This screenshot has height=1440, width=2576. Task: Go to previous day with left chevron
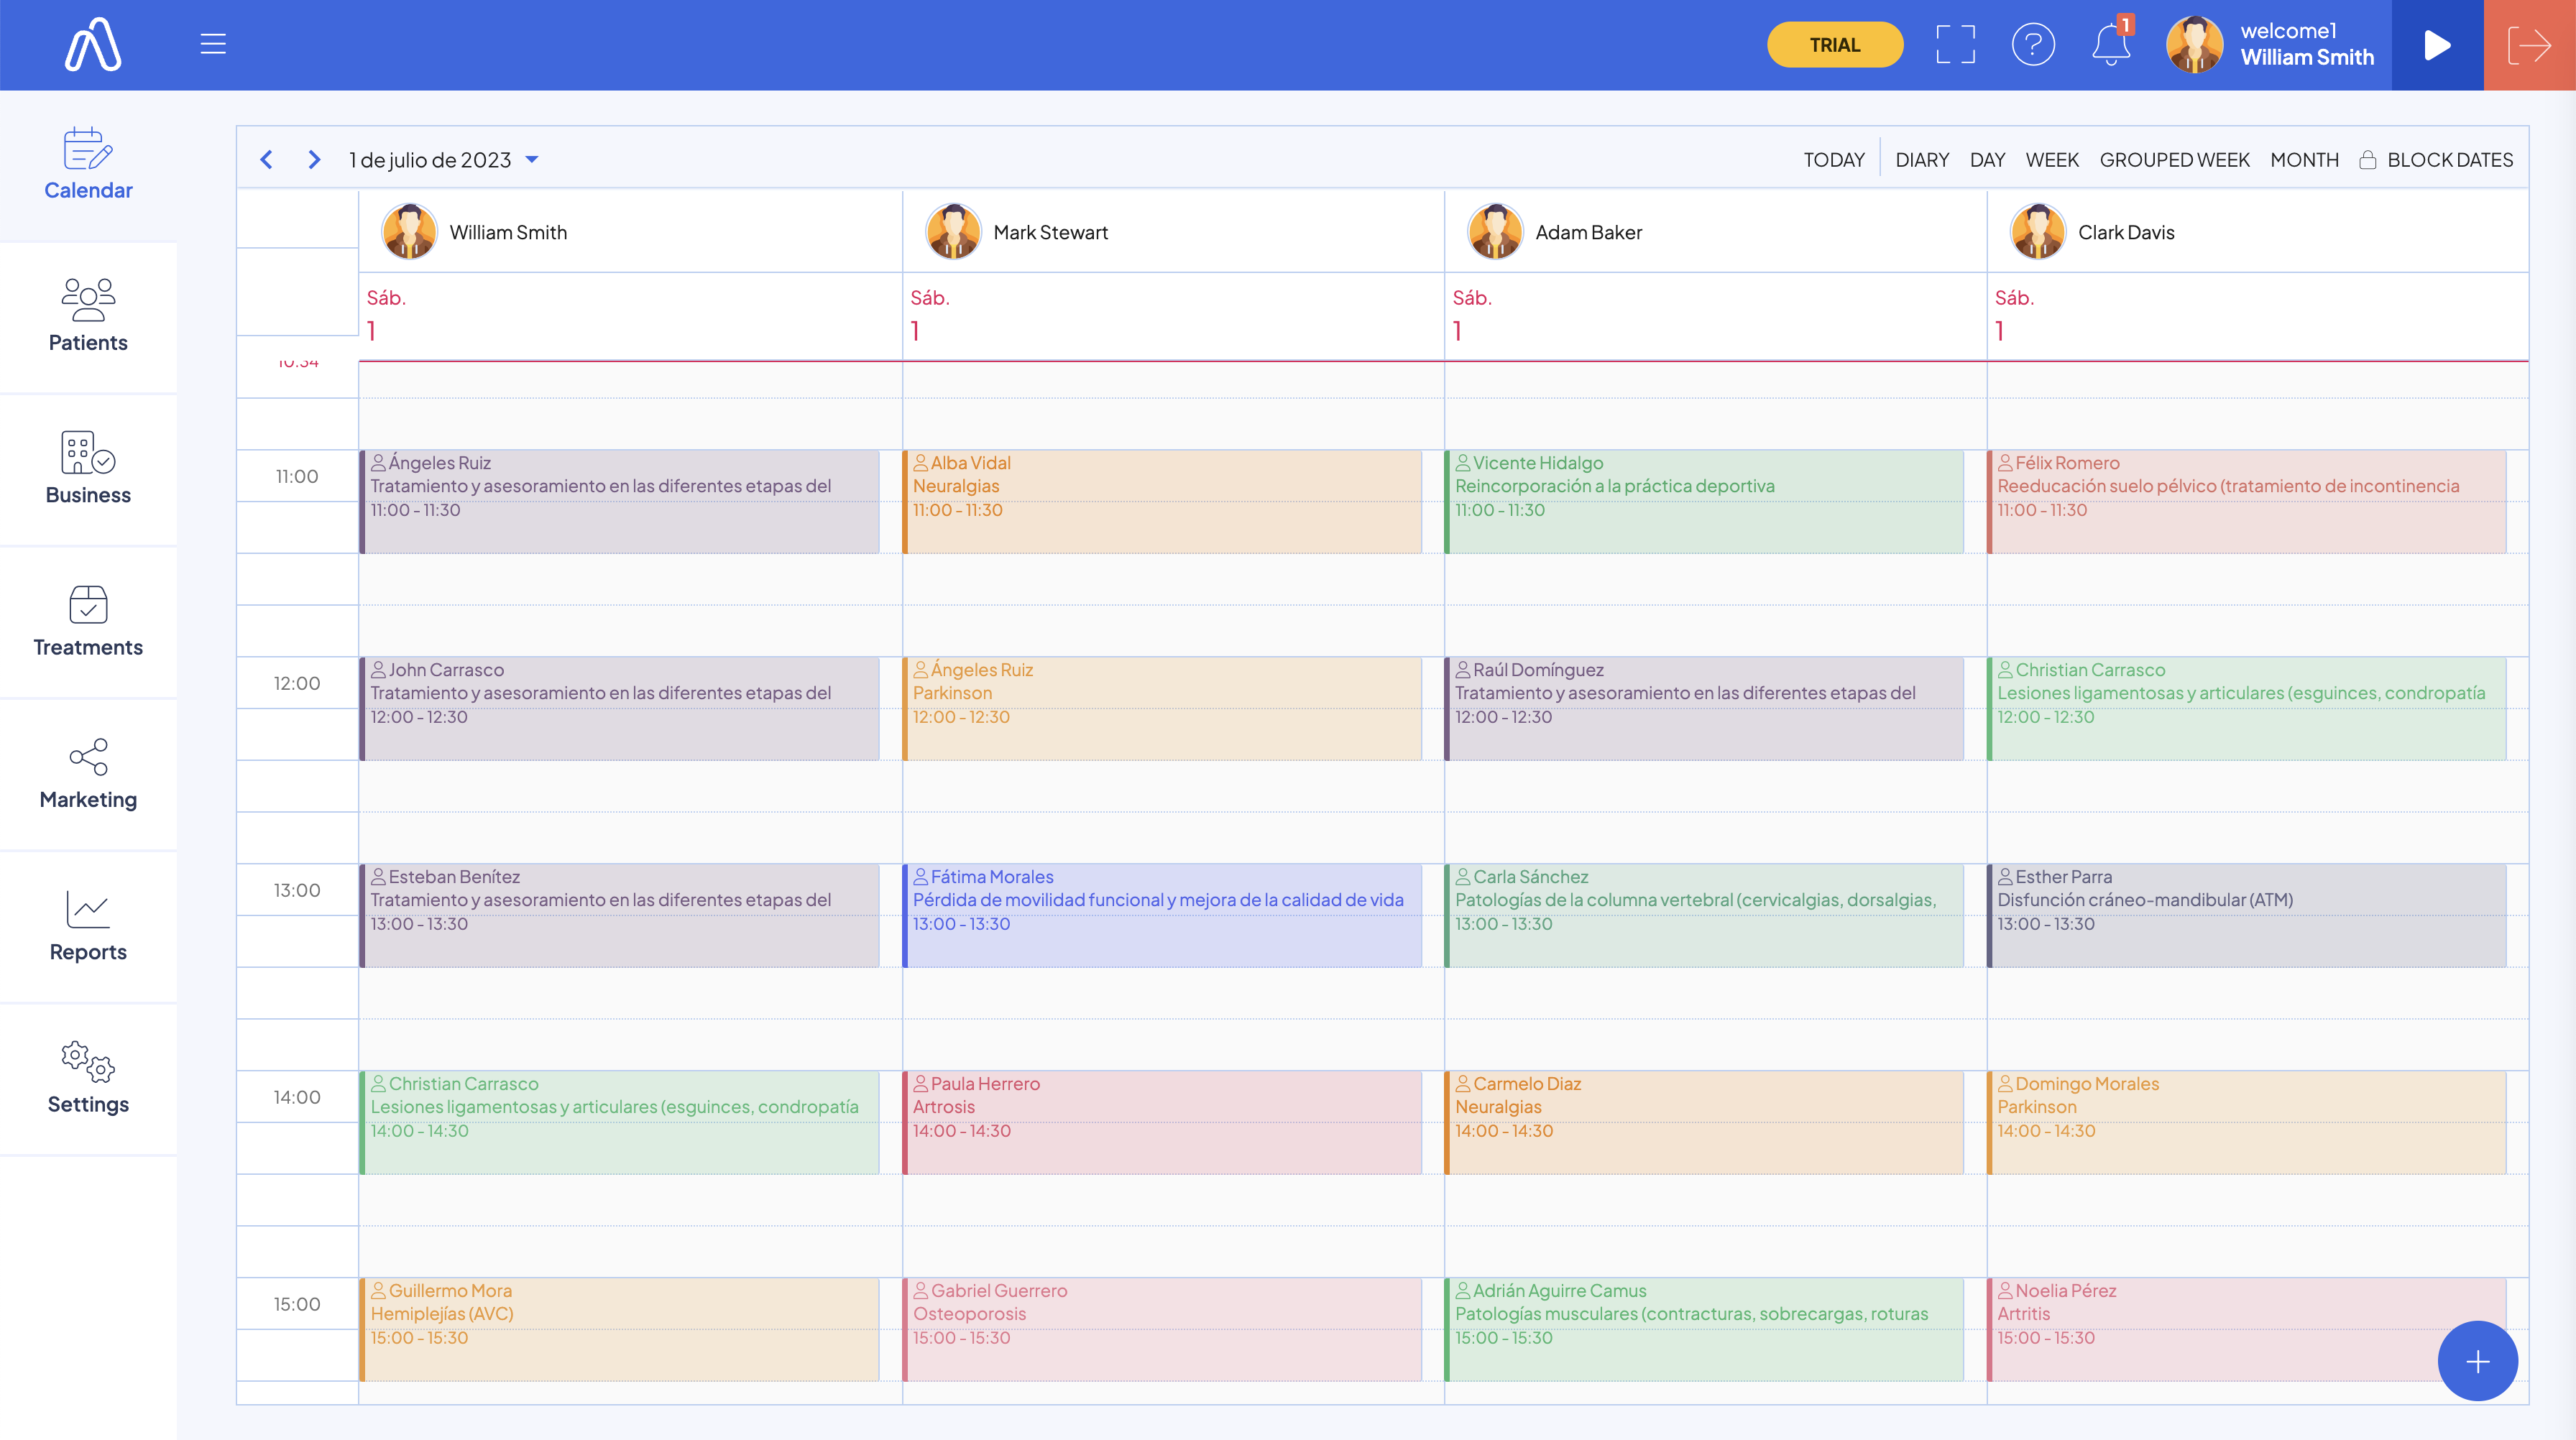point(266,160)
